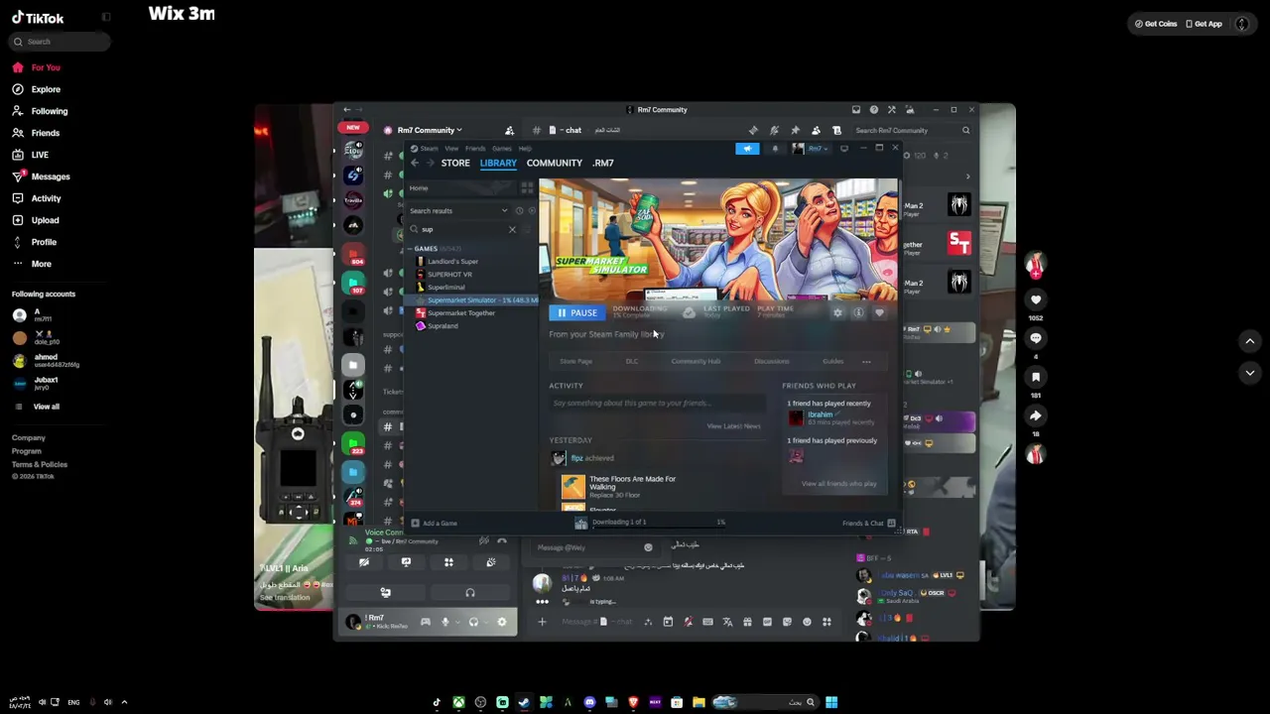Share your screen in Discord voice
Viewport: 1270px width, 714px height.
(x=406, y=562)
